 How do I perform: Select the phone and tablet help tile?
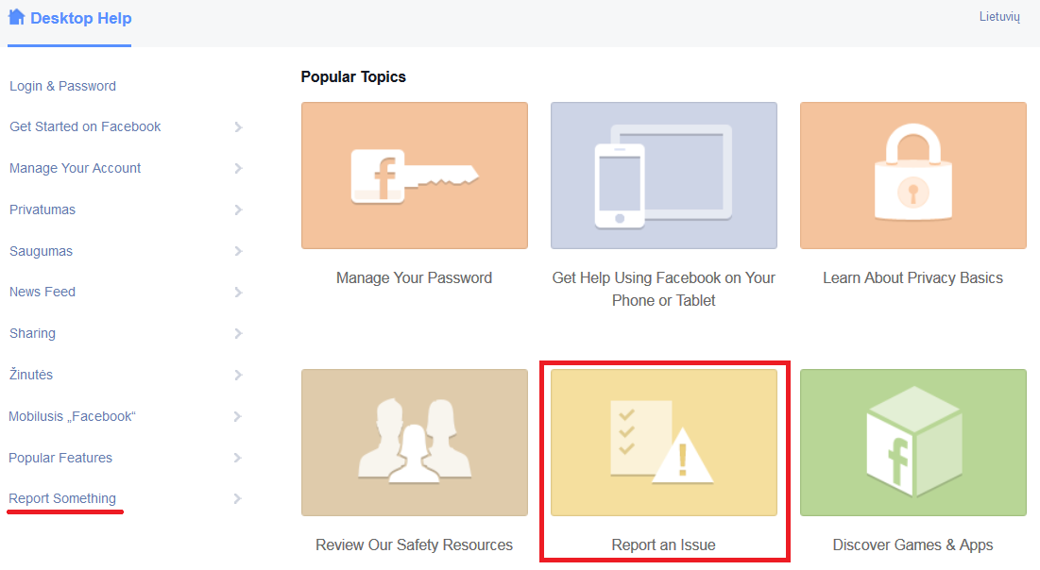tap(664, 176)
